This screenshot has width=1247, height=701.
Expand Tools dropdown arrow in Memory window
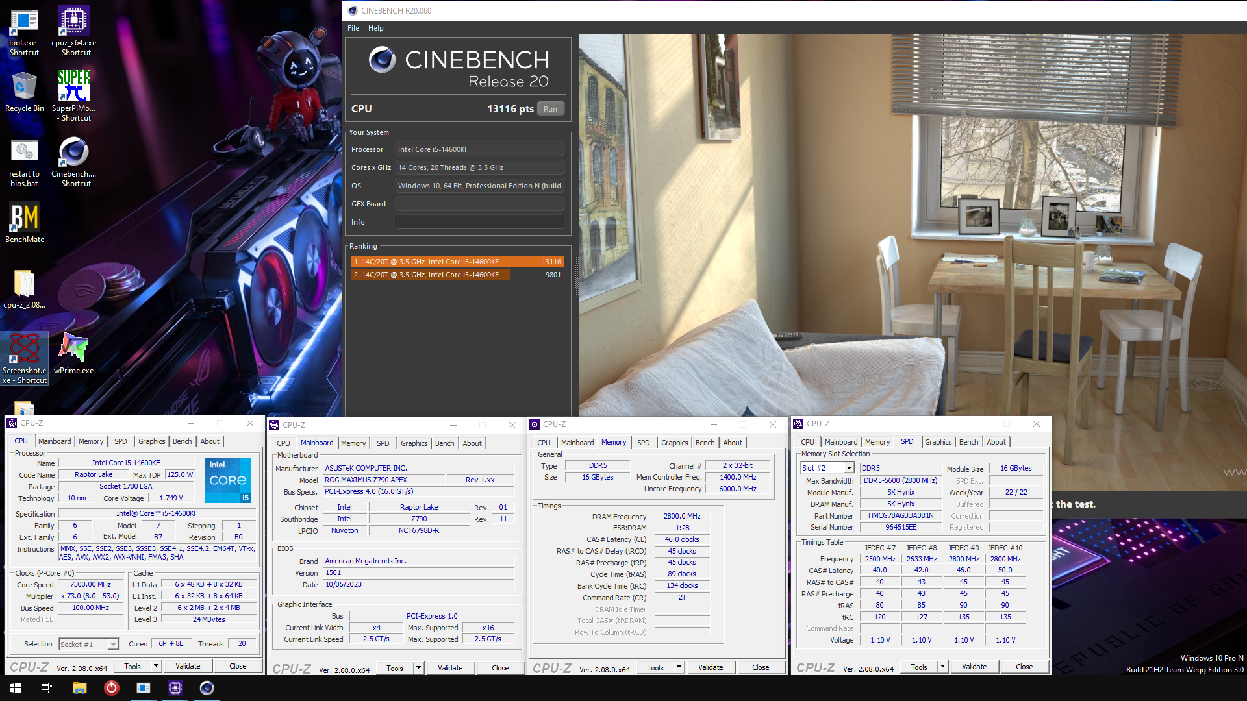[x=679, y=667]
